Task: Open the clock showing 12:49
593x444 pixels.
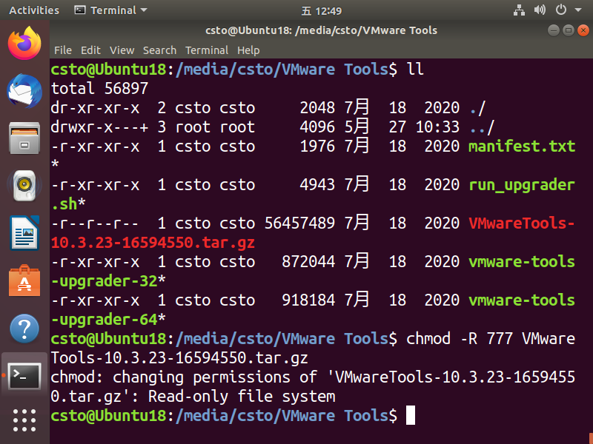Action: 322,11
